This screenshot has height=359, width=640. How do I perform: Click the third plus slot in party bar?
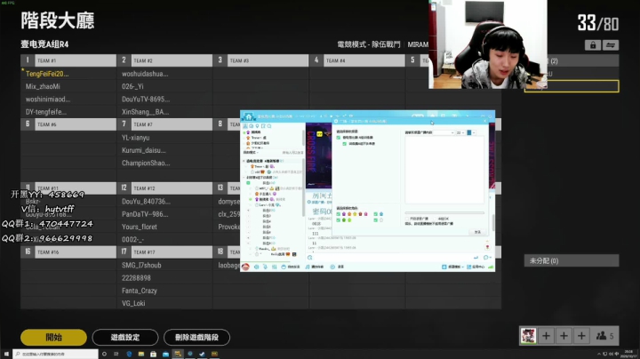(581, 336)
